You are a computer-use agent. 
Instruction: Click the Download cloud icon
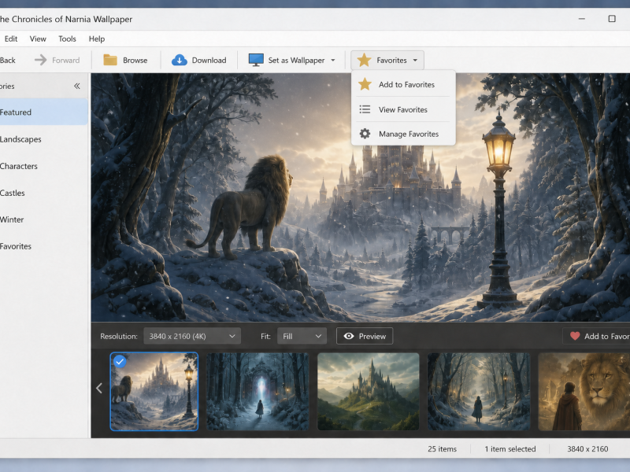point(180,60)
